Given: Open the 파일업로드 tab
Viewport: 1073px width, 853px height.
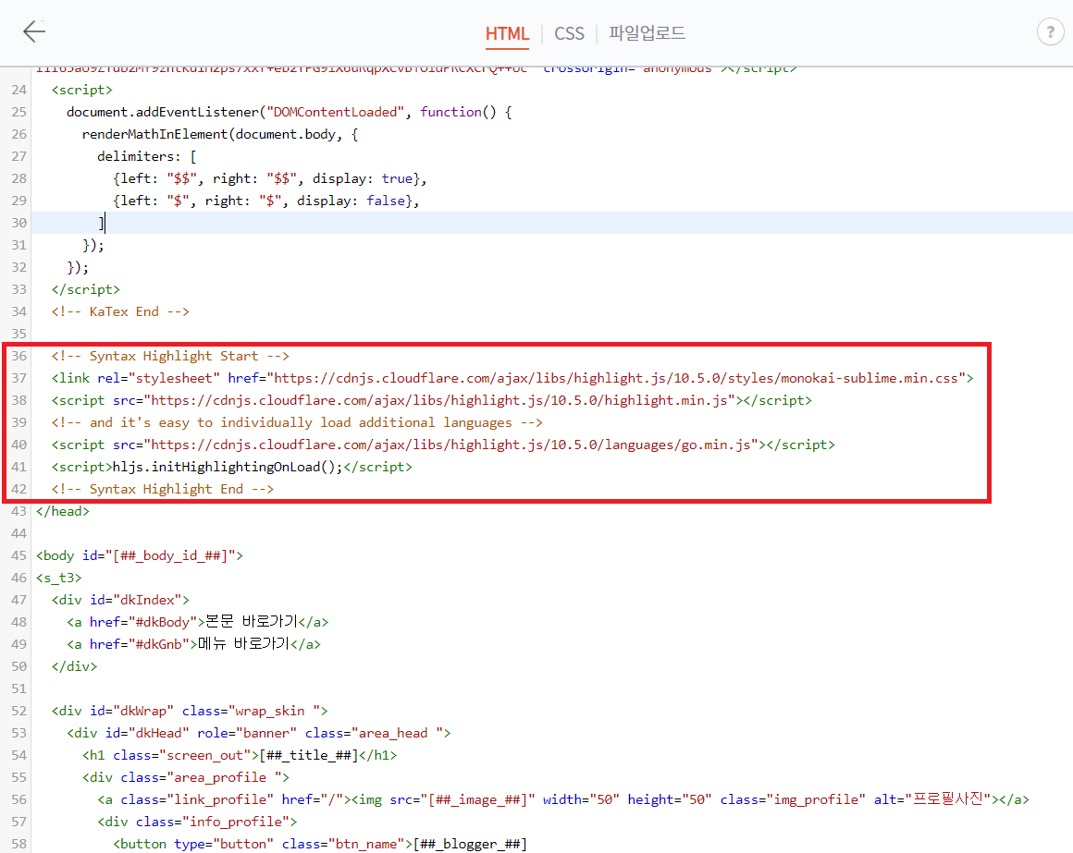Looking at the screenshot, I should (647, 33).
